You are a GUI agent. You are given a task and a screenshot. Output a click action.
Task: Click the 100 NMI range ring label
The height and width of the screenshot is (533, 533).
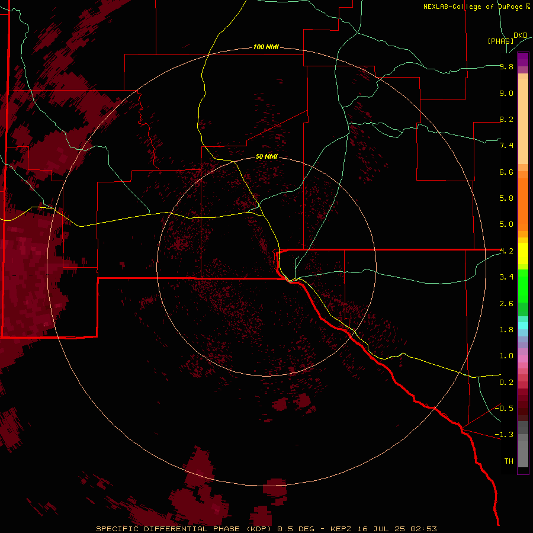click(266, 47)
